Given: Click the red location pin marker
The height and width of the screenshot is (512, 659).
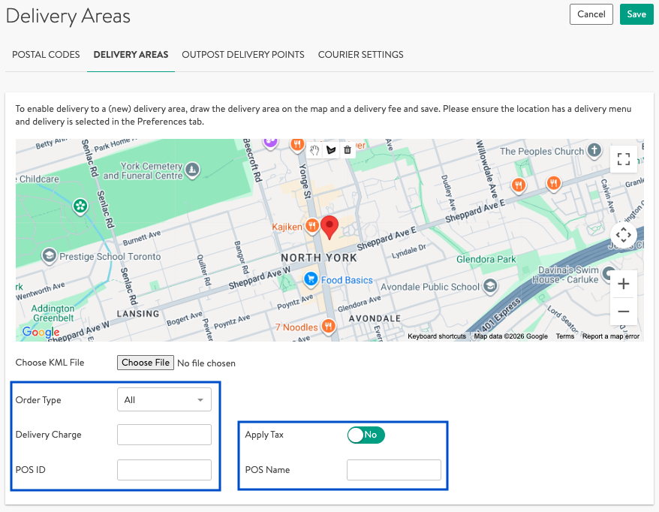Looking at the screenshot, I should click(x=329, y=225).
